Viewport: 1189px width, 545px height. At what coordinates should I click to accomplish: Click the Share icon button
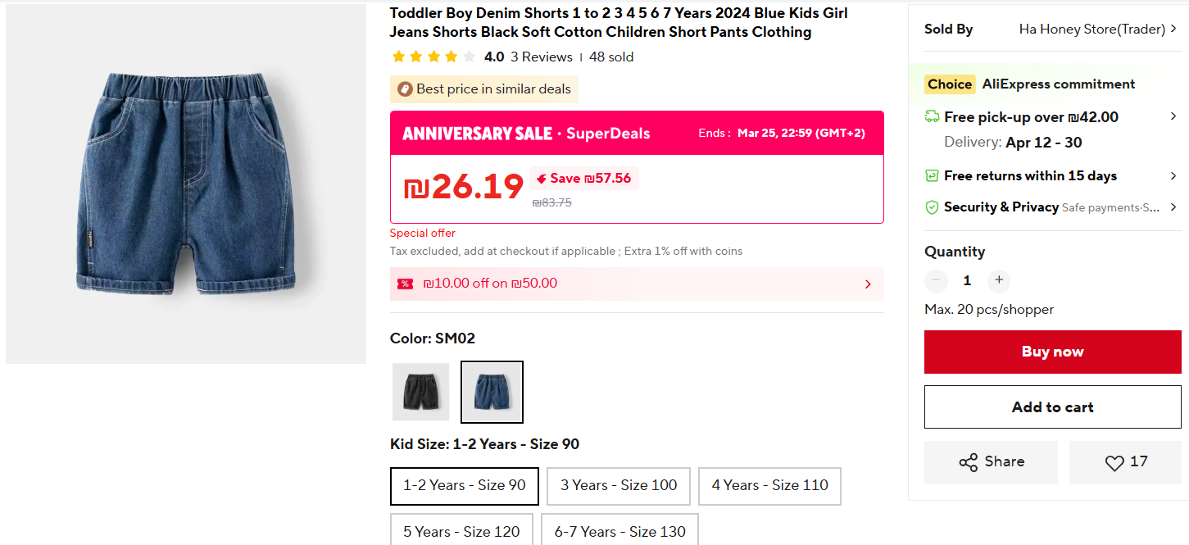tap(968, 462)
